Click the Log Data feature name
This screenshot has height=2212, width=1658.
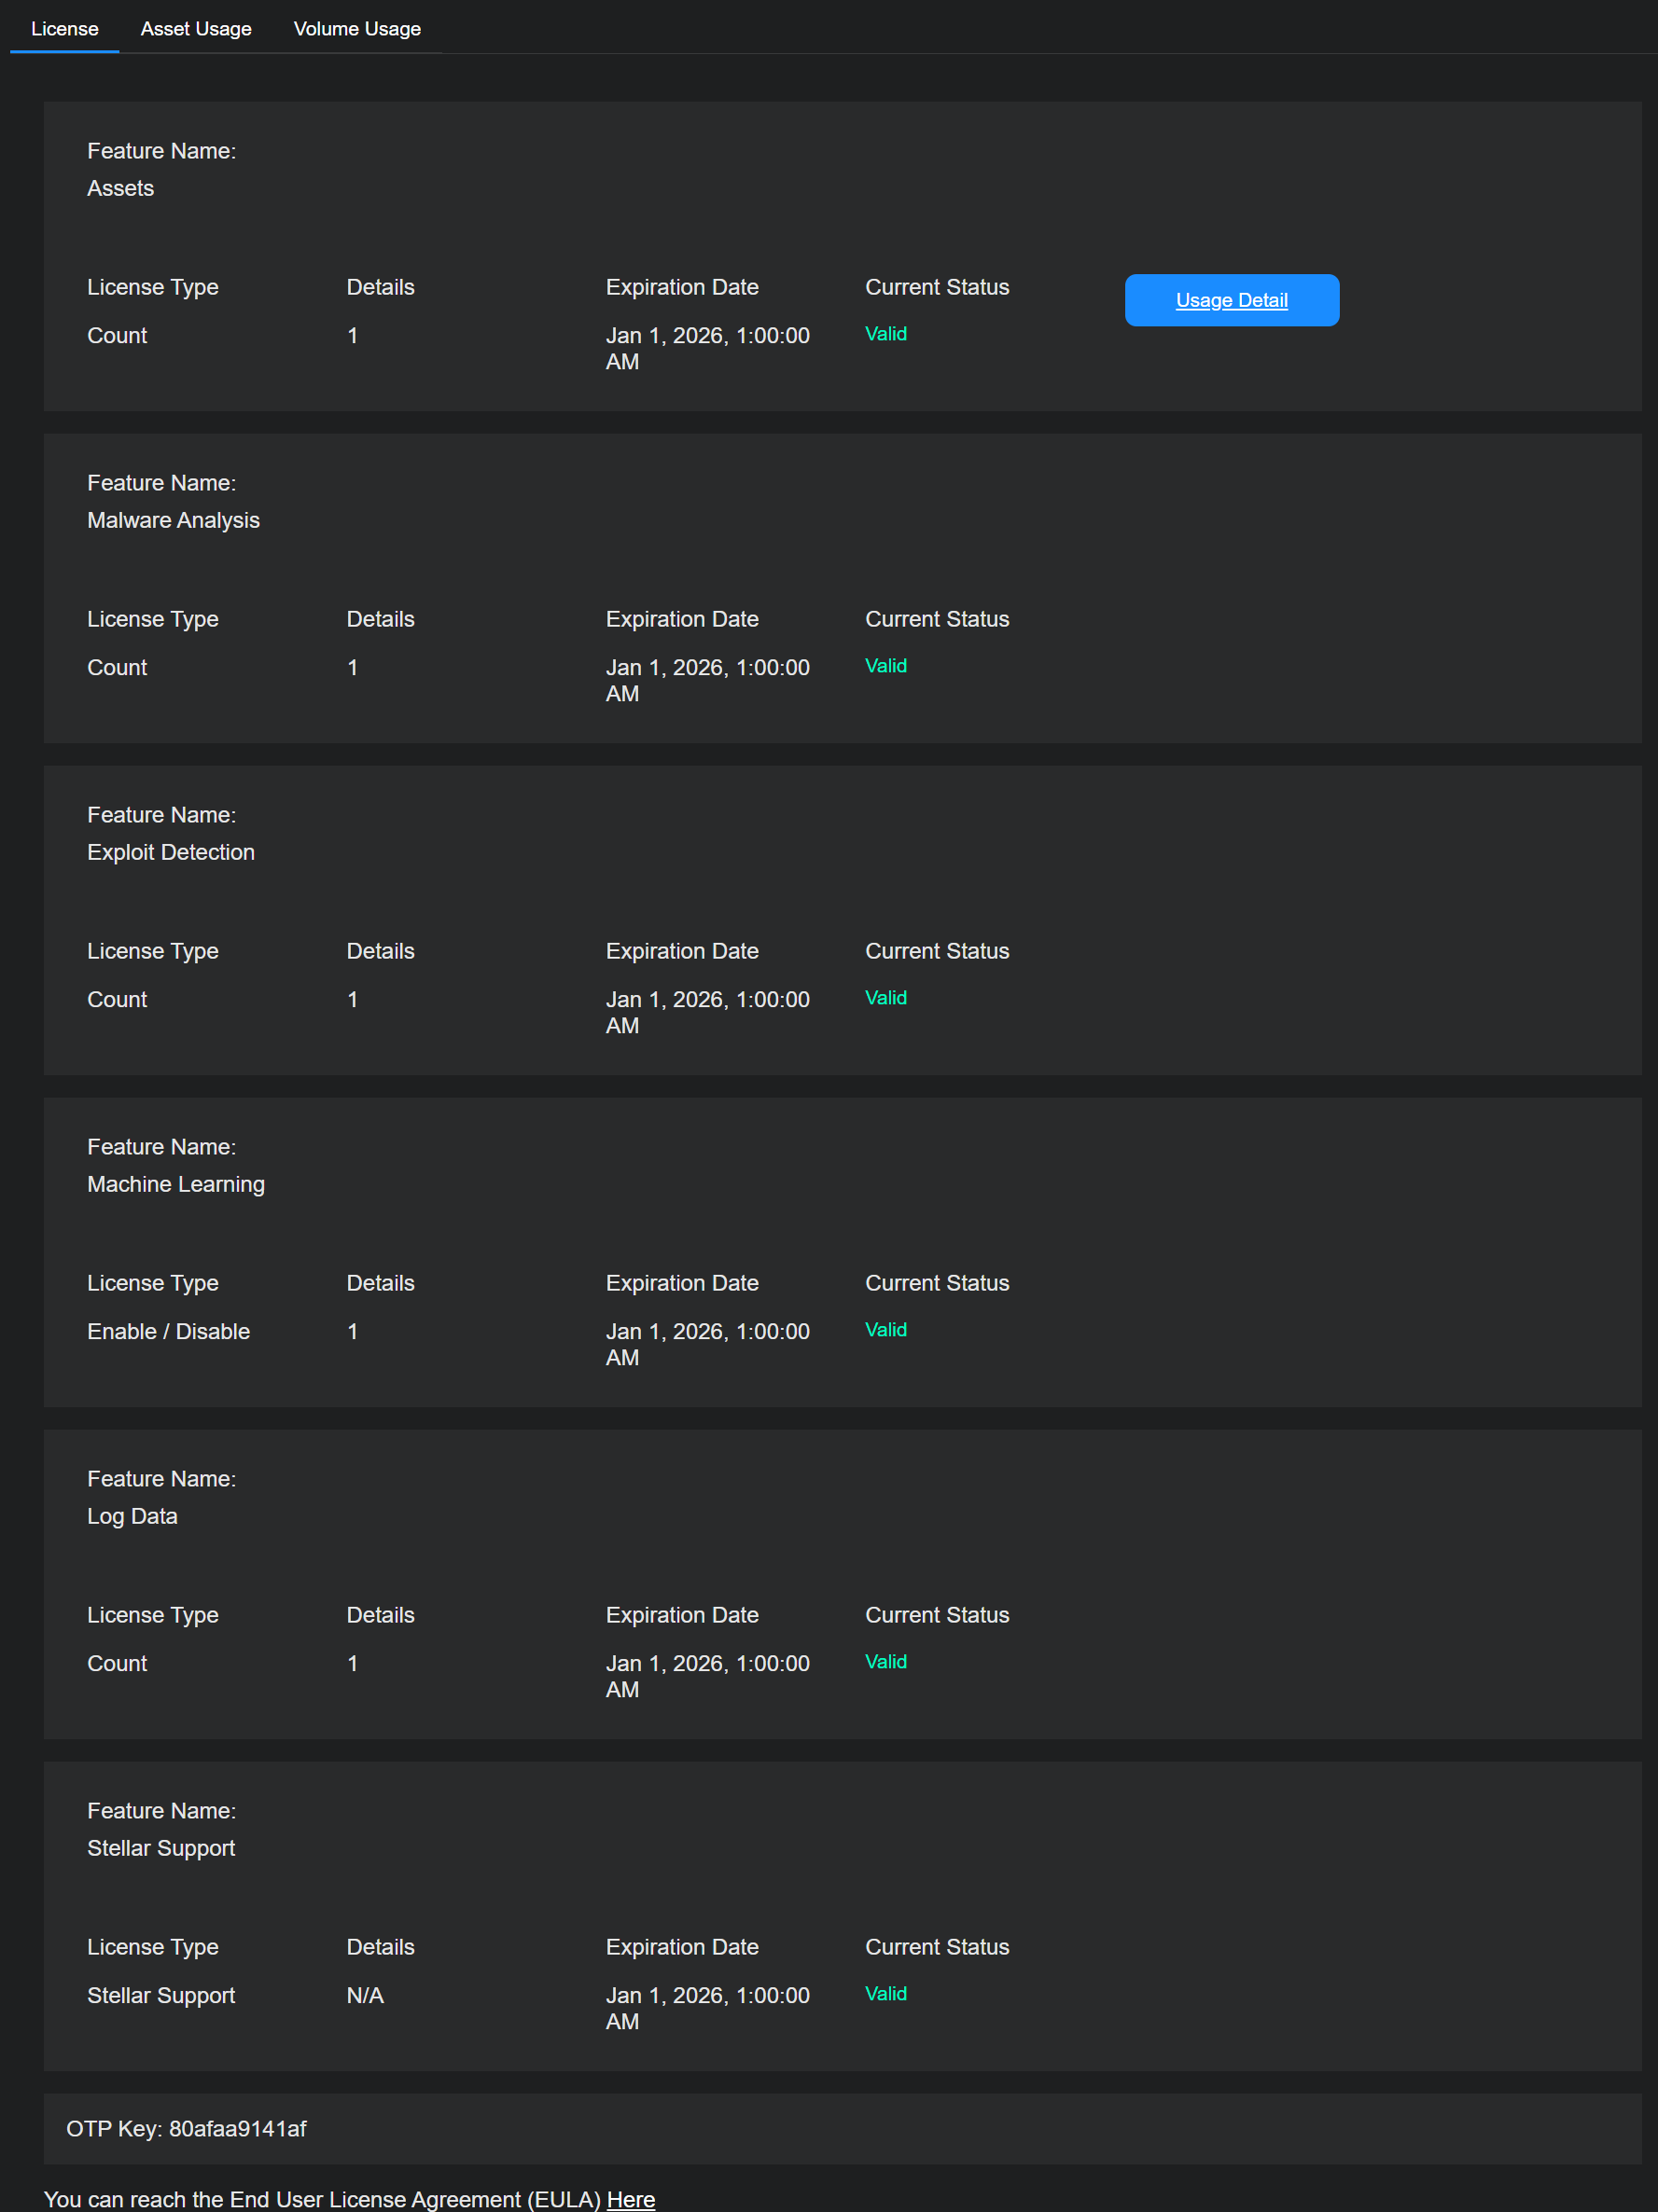132,1516
